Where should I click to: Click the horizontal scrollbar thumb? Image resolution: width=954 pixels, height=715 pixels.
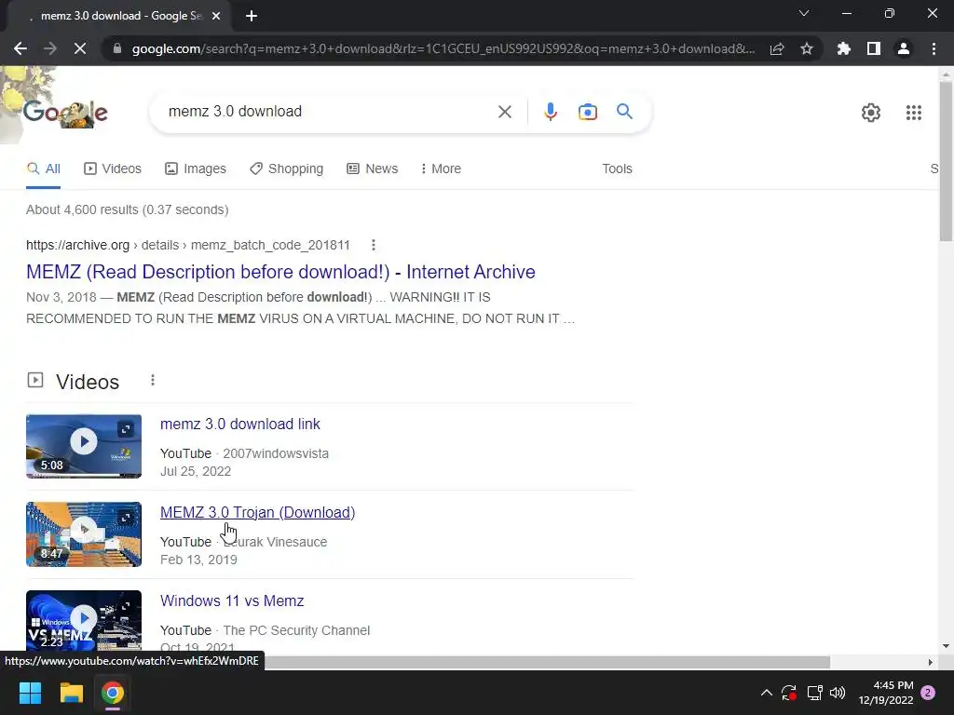(x=546, y=662)
